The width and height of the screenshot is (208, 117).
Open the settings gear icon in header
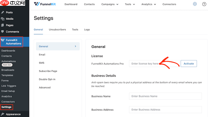pyautogui.click(x=195, y=4)
